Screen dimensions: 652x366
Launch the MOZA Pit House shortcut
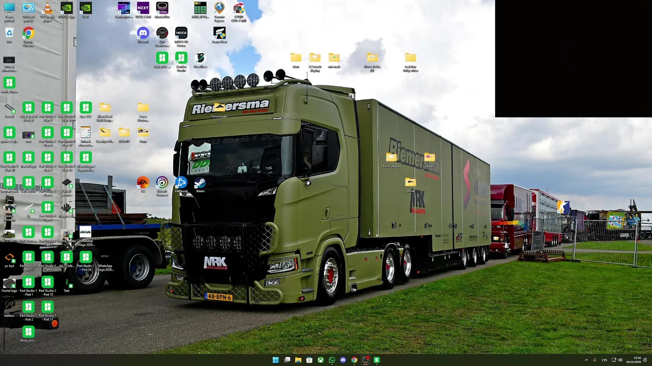pyautogui.click(x=181, y=37)
